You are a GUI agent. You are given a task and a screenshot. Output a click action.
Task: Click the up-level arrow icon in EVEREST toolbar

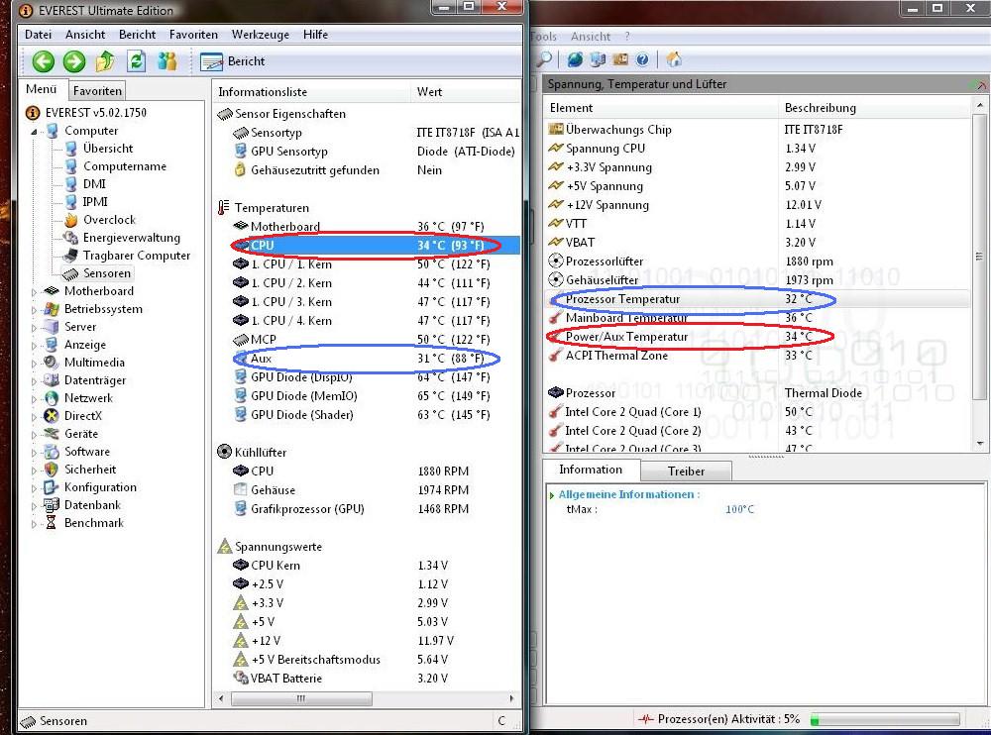[105, 61]
